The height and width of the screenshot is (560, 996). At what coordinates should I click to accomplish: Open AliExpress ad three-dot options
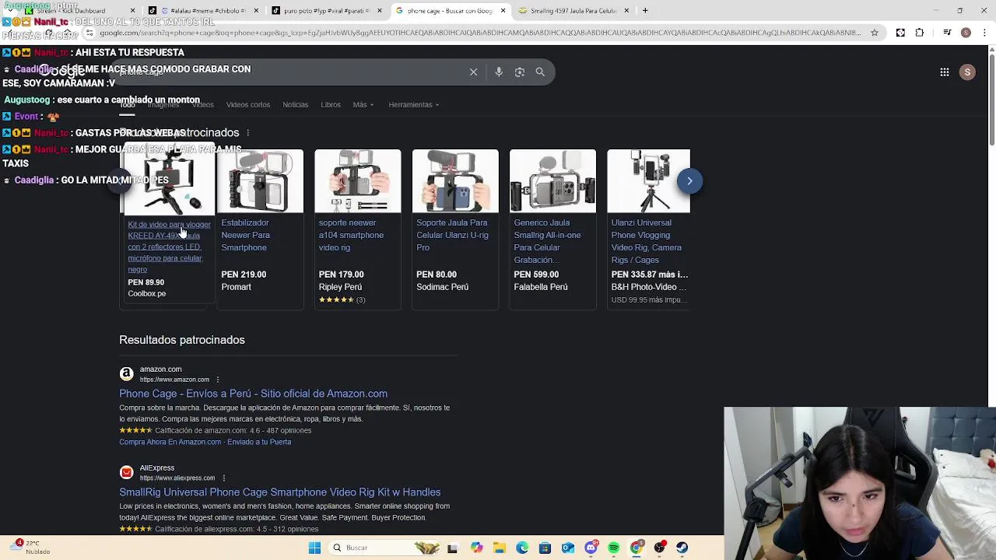(223, 478)
